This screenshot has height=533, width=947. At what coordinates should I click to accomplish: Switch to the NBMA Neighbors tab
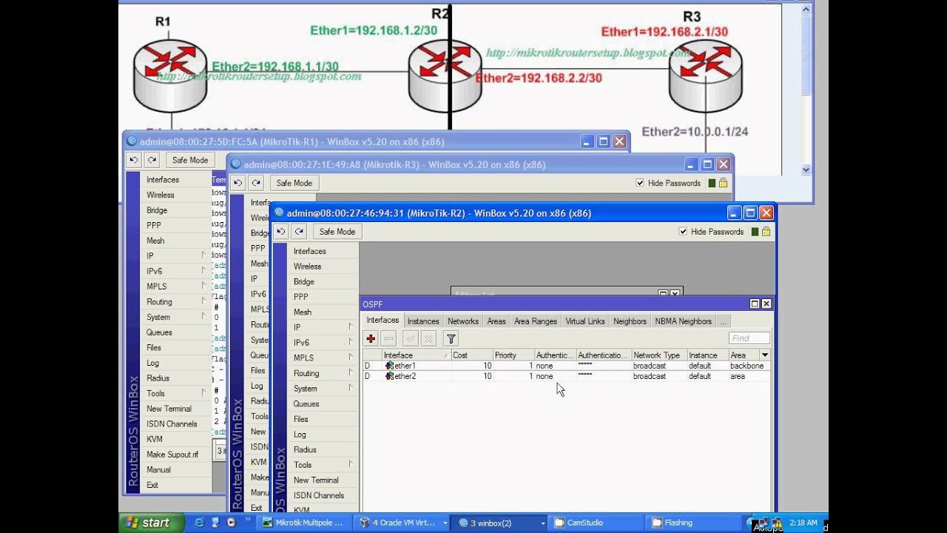(683, 321)
